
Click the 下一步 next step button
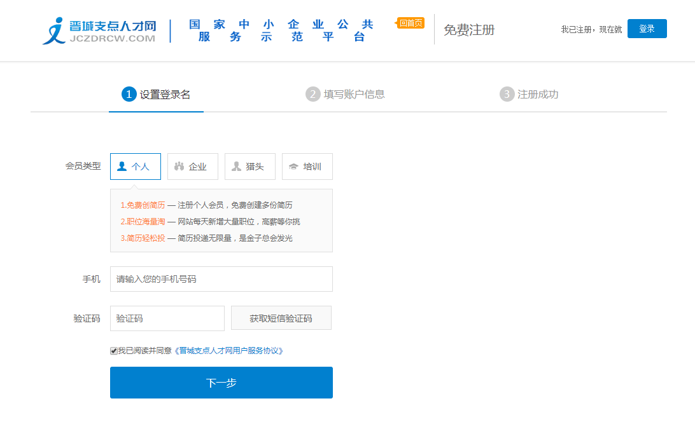pos(221,383)
